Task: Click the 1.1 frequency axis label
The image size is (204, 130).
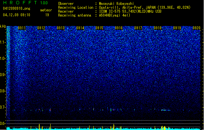Action: [x=3, y=42]
